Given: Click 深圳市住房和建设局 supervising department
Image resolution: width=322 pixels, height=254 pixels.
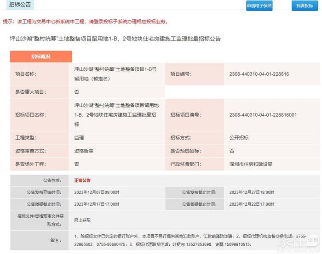Looking at the screenshot, I should pos(251,164).
